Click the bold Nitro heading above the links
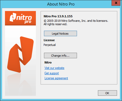Viewport: 122px width, 101px height. click(48, 62)
